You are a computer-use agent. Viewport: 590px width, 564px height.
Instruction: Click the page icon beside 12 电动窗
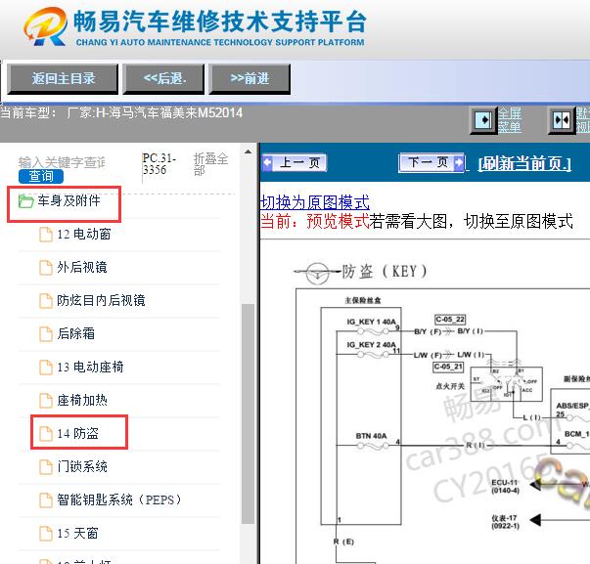(x=46, y=235)
